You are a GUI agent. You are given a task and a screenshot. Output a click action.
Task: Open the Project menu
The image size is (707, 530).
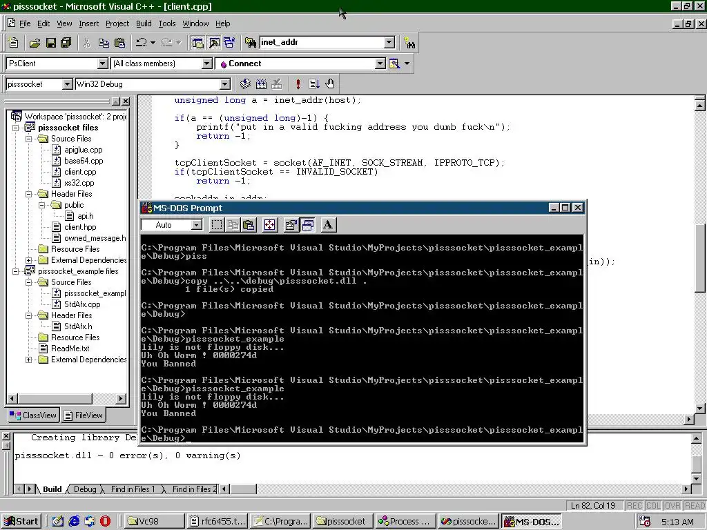tap(117, 23)
